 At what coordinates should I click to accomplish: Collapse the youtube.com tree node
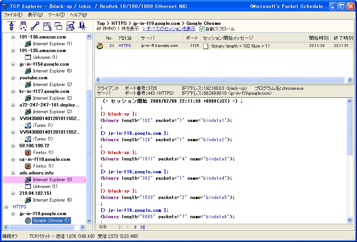click(13, 78)
